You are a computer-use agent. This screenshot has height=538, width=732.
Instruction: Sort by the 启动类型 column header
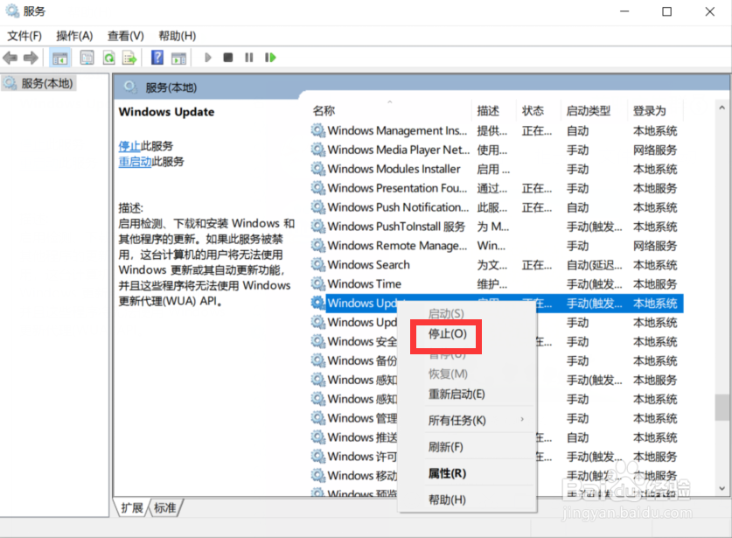[x=589, y=111]
